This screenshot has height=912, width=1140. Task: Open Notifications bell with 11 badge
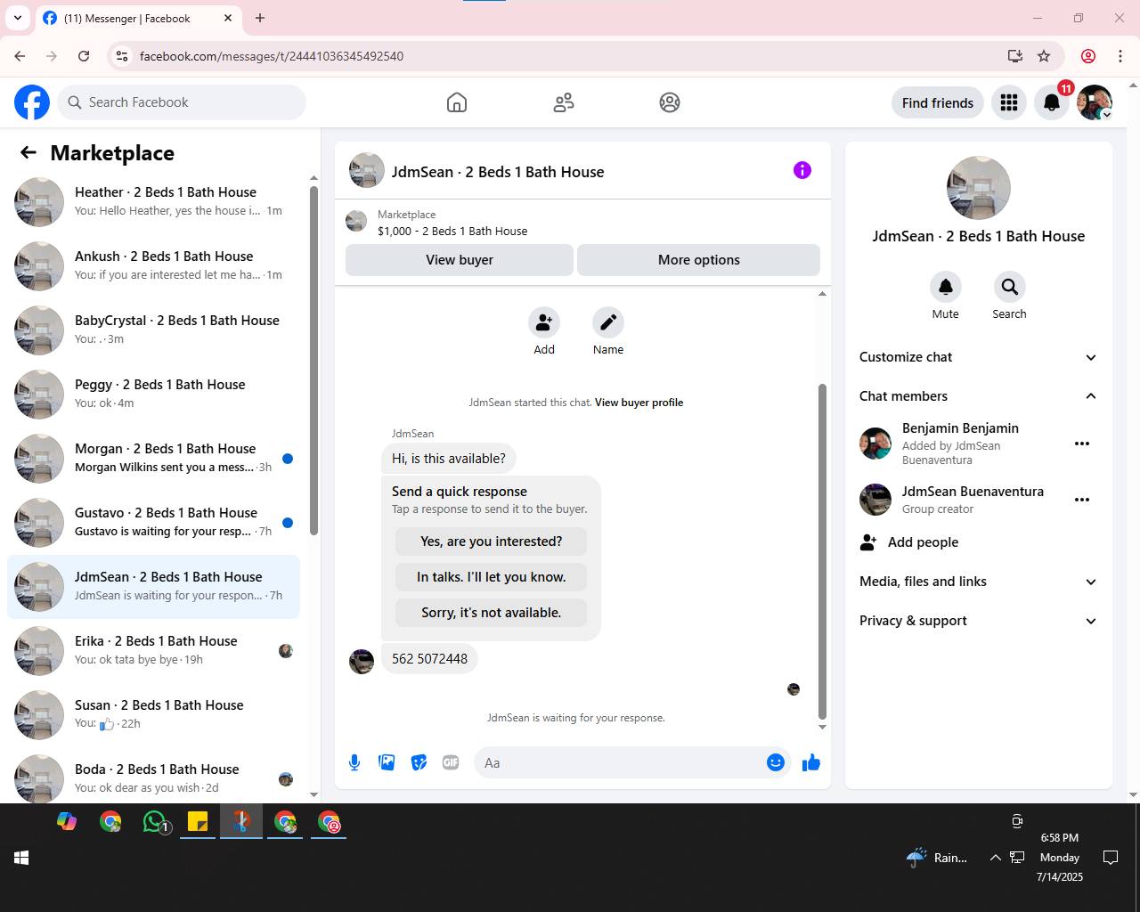(1052, 102)
